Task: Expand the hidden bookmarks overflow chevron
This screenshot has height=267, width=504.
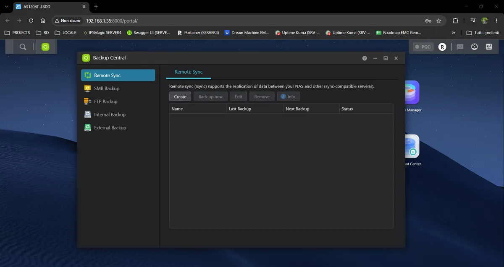Action: 453,33
